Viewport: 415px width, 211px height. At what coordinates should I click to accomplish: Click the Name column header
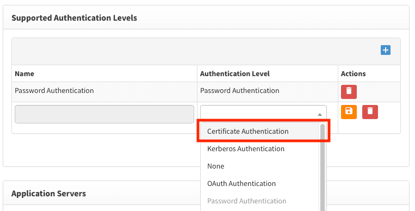pyautogui.click(x=24, y=73)
